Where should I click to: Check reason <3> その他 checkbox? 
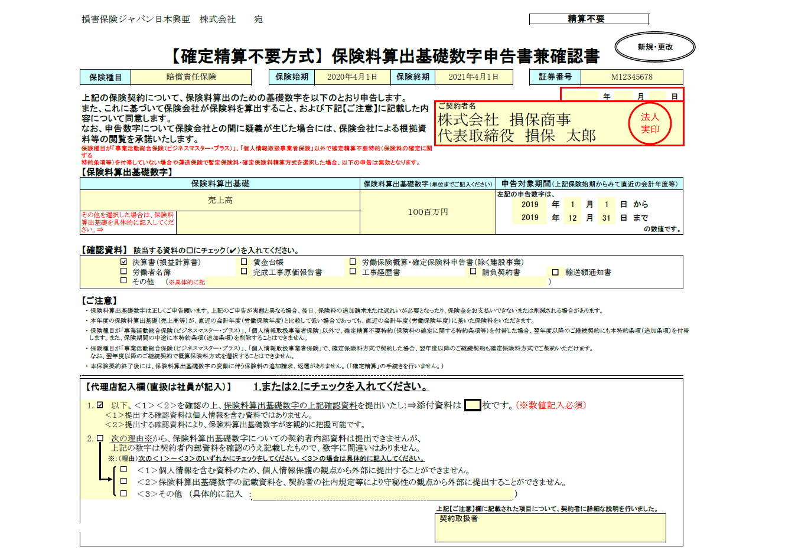[x=123, y=493]
